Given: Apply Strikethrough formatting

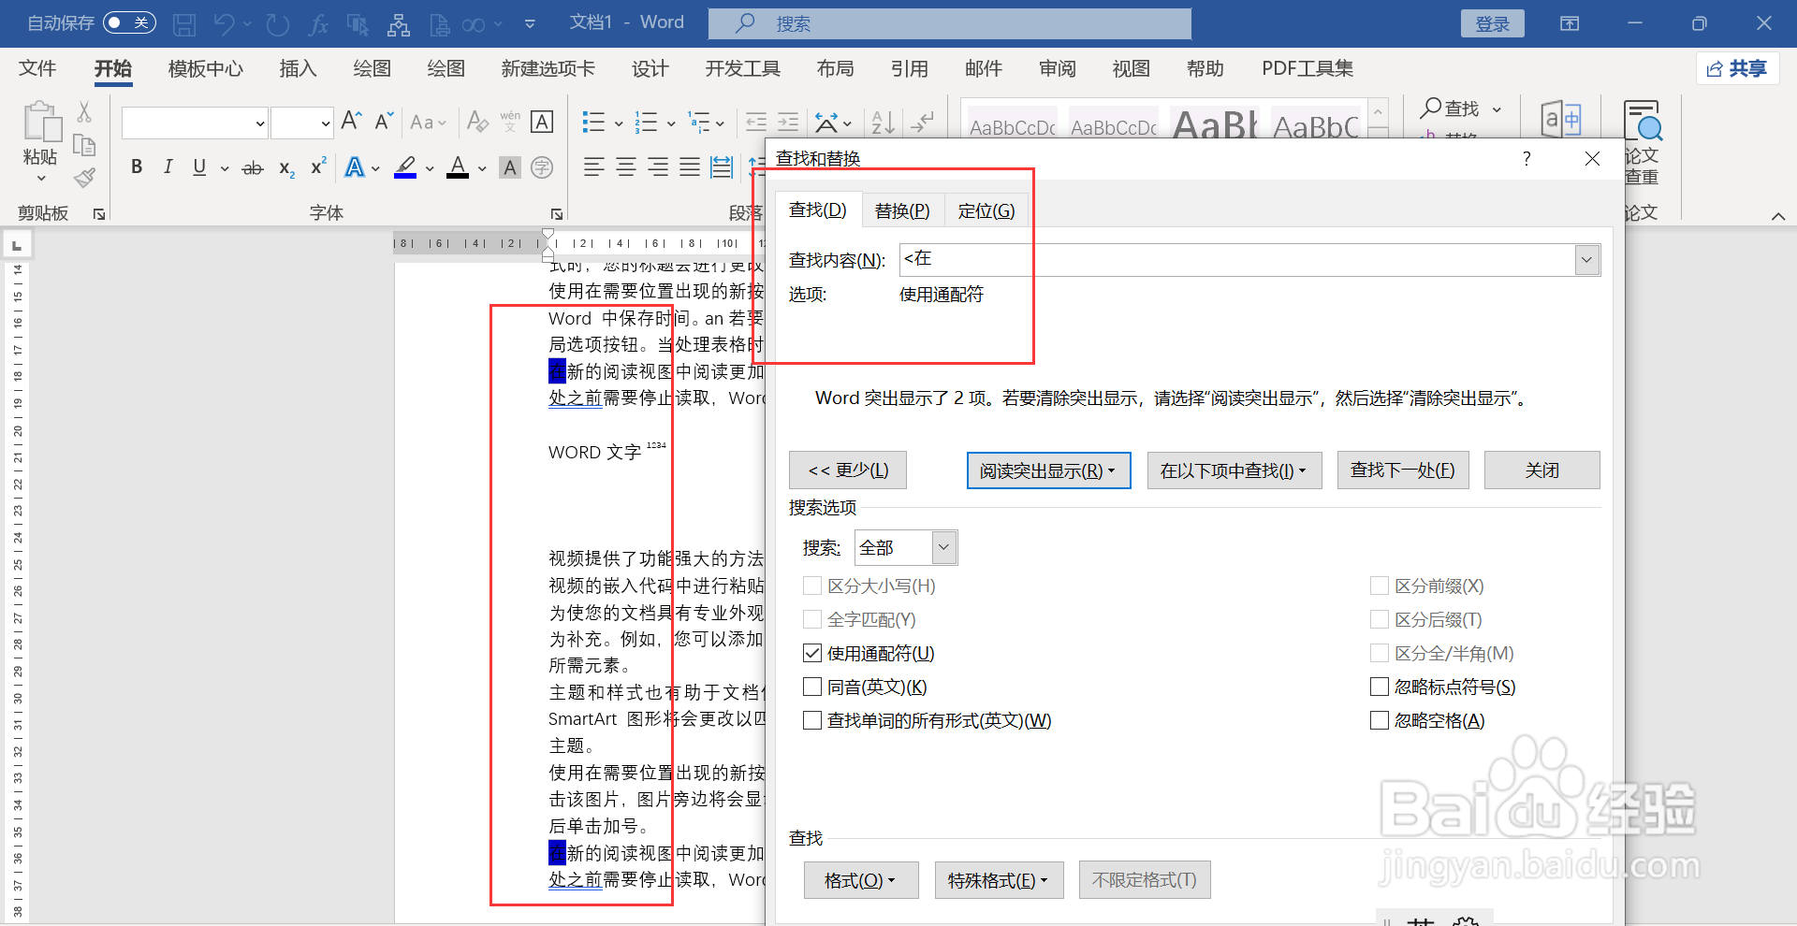Looking at the screenshot, I should (x=253, y=168).
